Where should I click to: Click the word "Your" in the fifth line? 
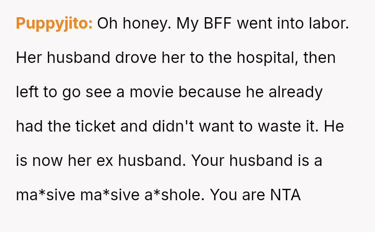[207, 160]
